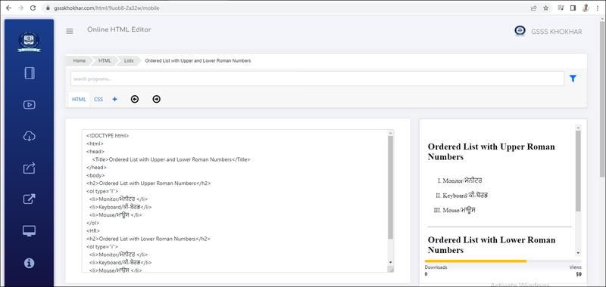Click the GSSS KHOKHAR logo icon
This screenshot has width=606, height=287.
(520, 31)
